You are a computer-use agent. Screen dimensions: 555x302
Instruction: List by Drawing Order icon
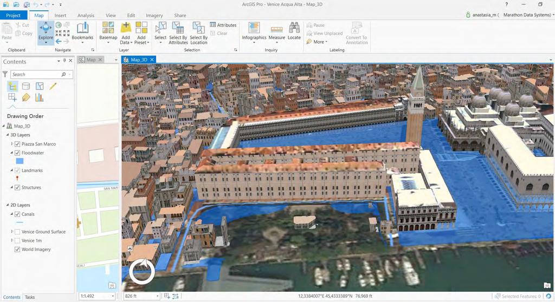tap(12, 86)
